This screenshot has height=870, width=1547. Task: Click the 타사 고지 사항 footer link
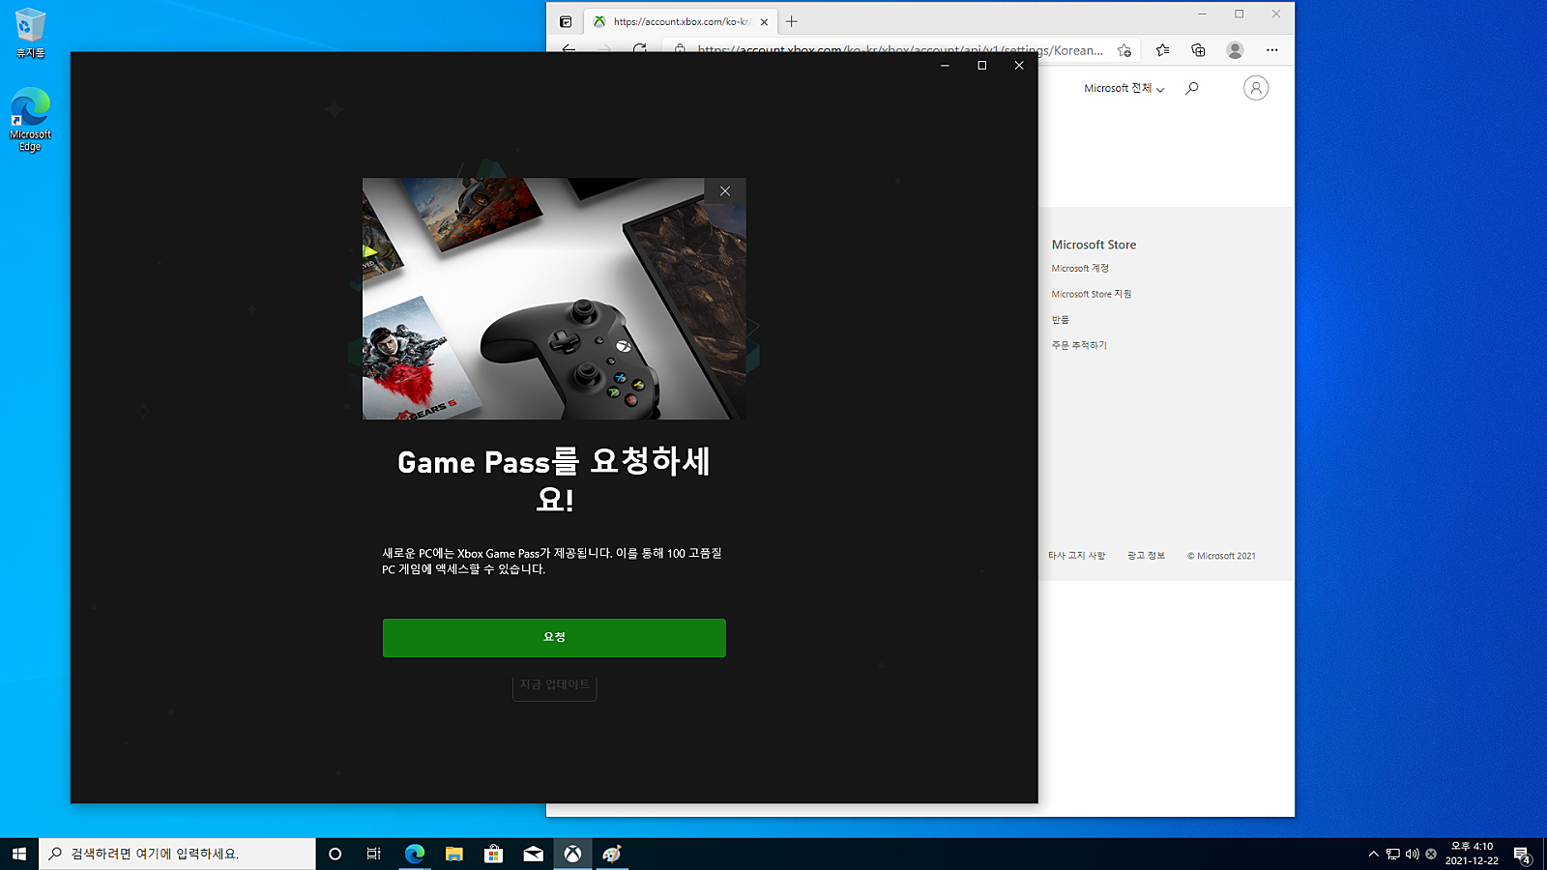pos(1076,556)
